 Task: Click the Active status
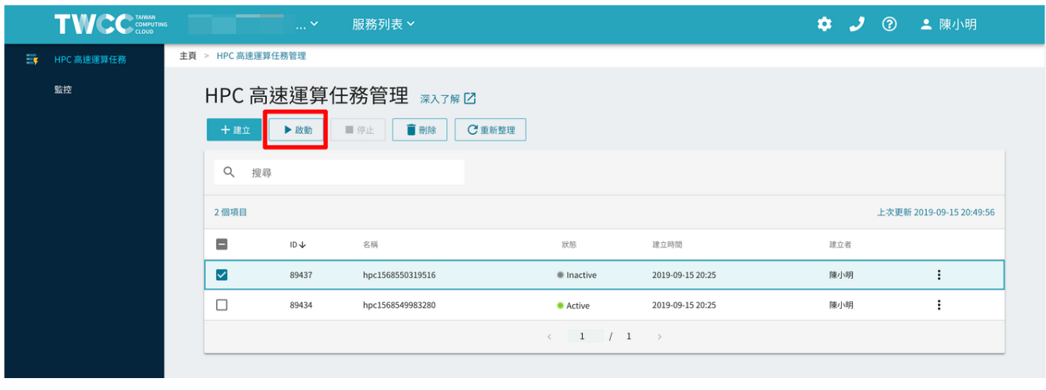[573, 306]
